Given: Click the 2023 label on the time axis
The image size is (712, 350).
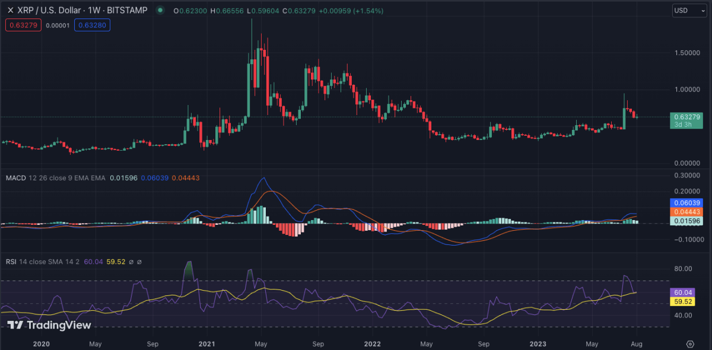Looking at the screenshot, I should pos(537,343).
